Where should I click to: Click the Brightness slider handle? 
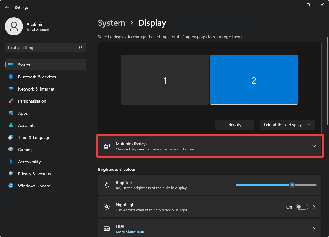tap(292, 185)
